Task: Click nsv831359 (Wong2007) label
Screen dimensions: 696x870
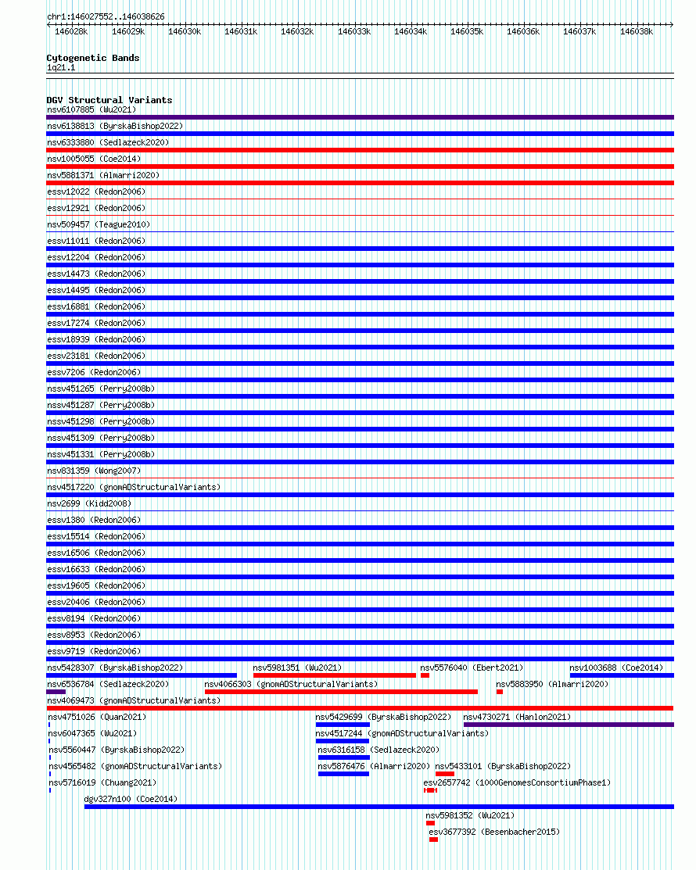Action: pos(94,471)
